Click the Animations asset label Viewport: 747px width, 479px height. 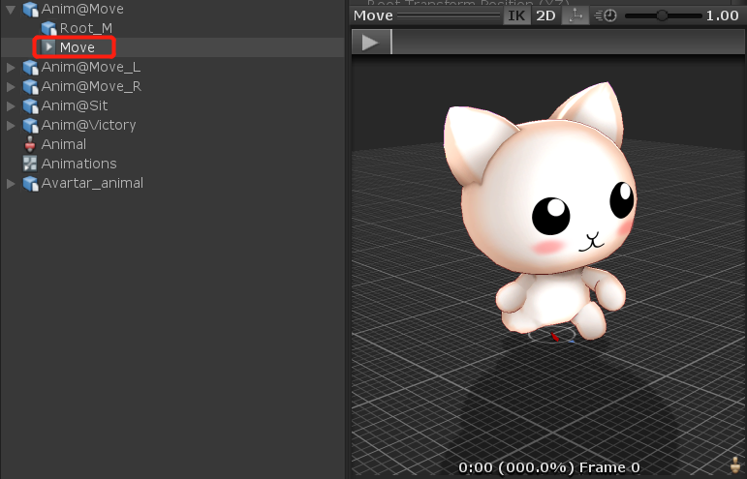[78, 164]
